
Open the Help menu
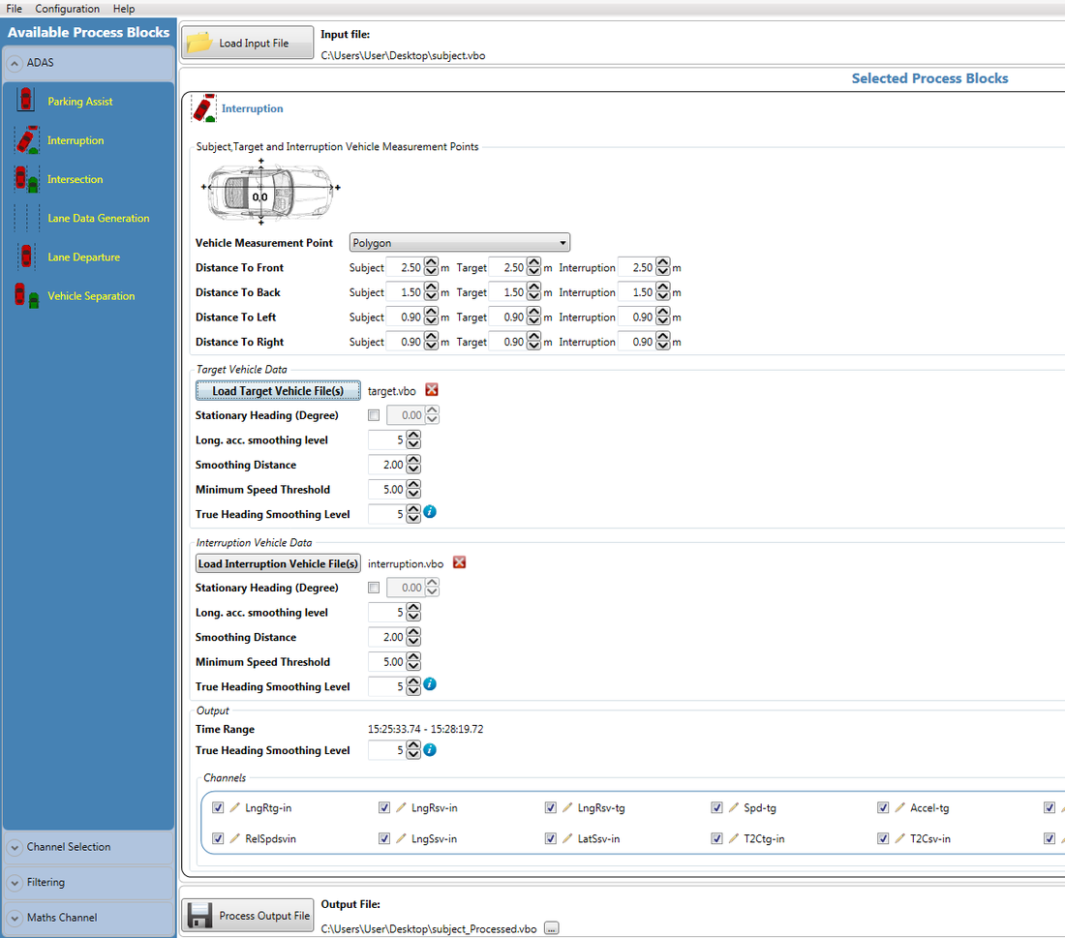[x=124, y=9]
